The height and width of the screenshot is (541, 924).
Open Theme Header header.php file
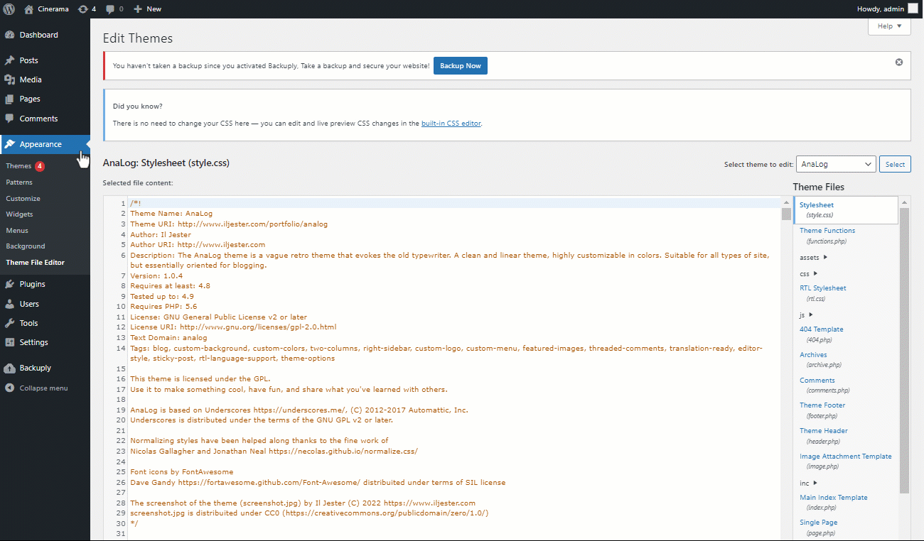(824, 436)
